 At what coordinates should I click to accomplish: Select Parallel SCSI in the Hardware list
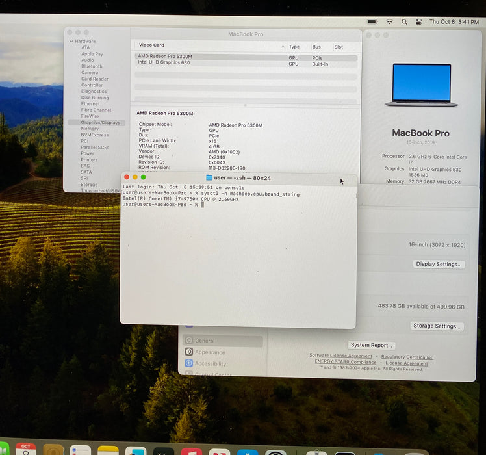click(94, 148)
